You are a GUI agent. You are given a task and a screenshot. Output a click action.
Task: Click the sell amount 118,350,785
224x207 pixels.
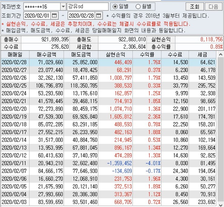84,86
